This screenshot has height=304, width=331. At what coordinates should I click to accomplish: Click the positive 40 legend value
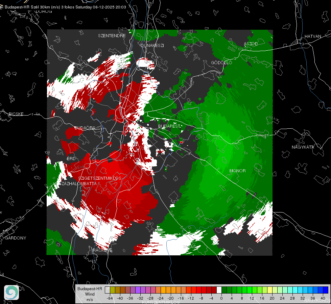pos(323,298)
